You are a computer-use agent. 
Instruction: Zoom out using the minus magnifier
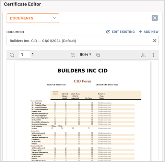click(73, 55)
